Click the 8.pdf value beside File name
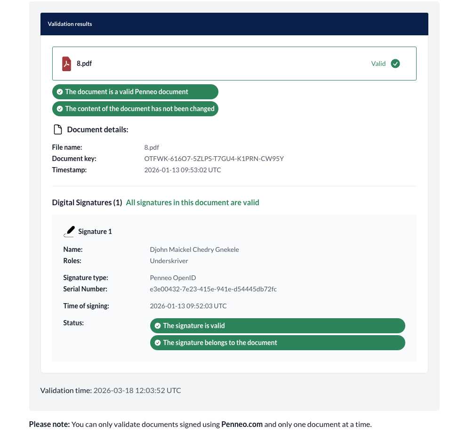Screen dimensions: 466x434 click(152, 147)
